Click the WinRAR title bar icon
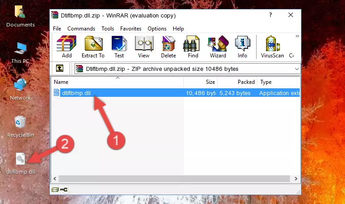Screen dimensions: 345x204 [x=55, y=15]
